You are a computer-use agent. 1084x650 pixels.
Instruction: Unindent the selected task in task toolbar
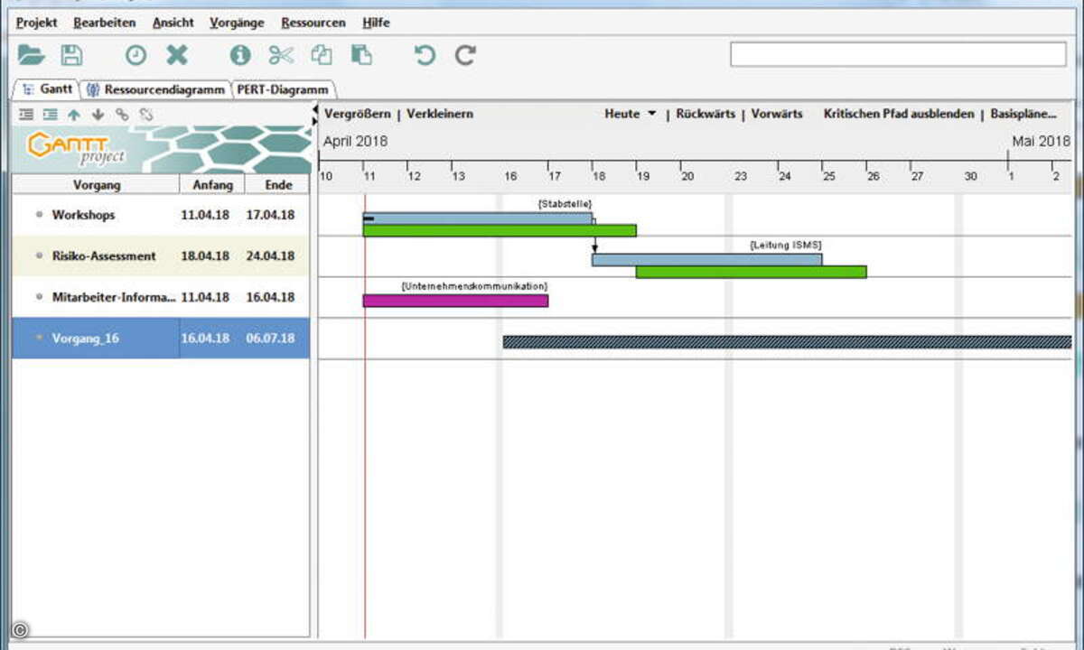pos(26,115)
